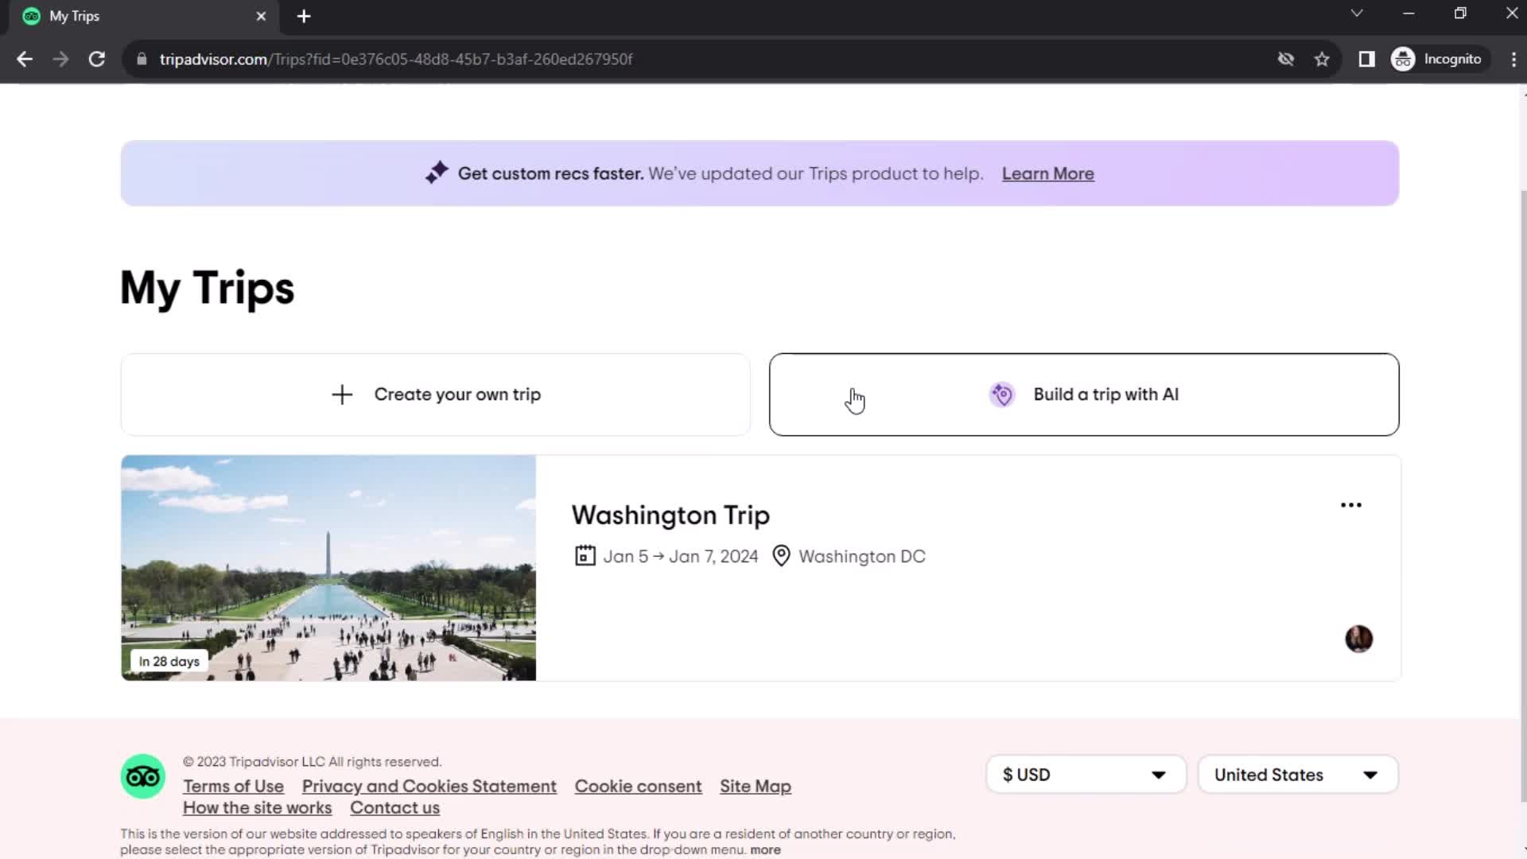The image size is (1527, 859).
Task: Click the bookmark/star icon in address bar
Action: pyautogui.click(x=1322, y=59)
